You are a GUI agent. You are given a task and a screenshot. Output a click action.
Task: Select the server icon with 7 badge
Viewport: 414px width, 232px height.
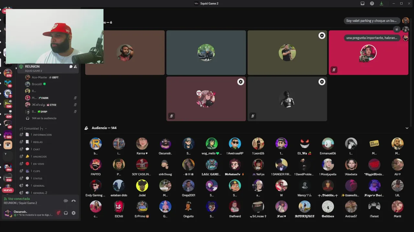(x=8, y=93)
